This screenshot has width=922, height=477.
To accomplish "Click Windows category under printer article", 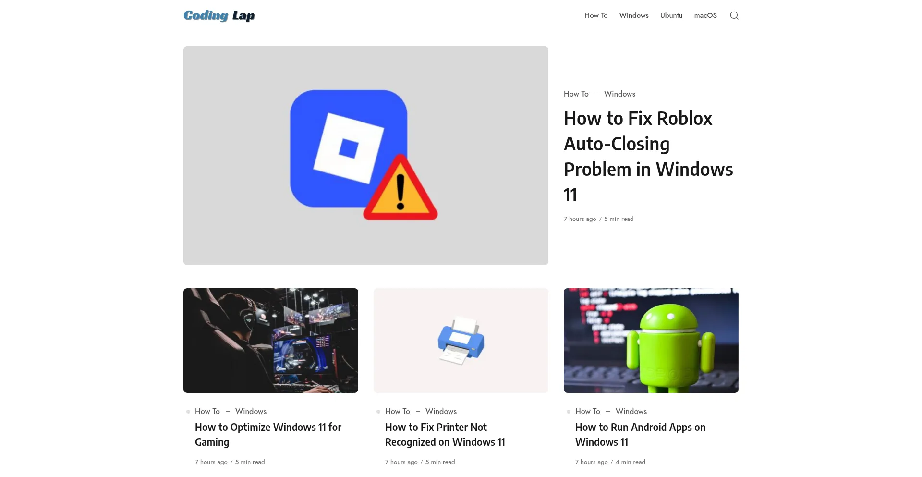I will (441, 411).
